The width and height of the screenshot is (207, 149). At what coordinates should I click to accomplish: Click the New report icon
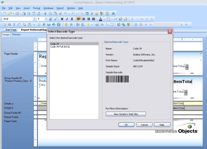point(4,13)
